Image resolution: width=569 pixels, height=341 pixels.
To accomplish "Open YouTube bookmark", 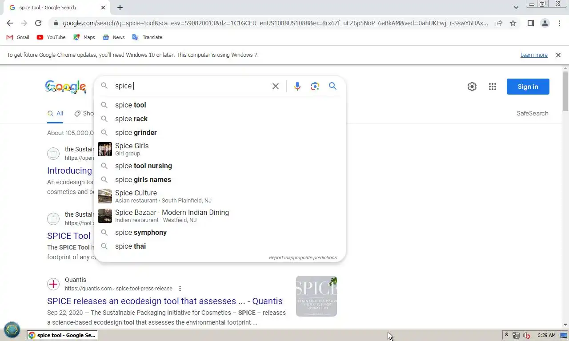I will point(51,37).
